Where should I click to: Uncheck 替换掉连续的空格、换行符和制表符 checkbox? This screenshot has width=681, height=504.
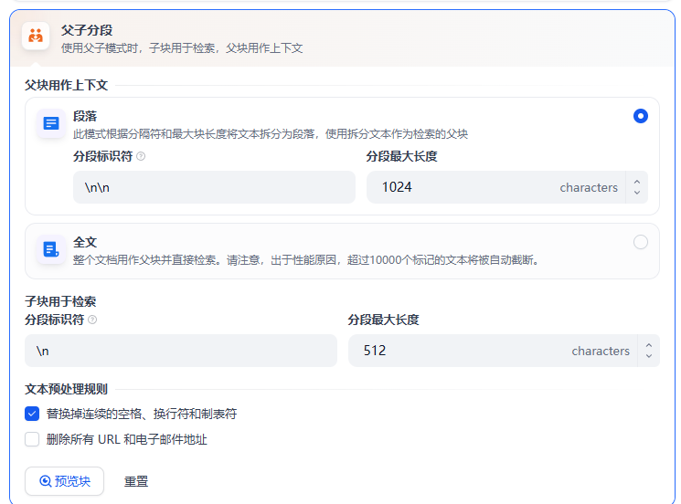point(32,414)
